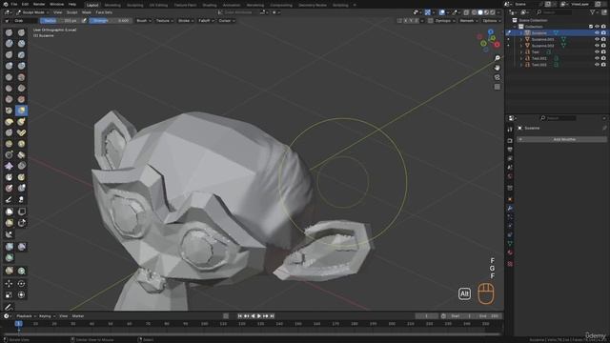Open the Render menu
610x343 pixels.
39,4
